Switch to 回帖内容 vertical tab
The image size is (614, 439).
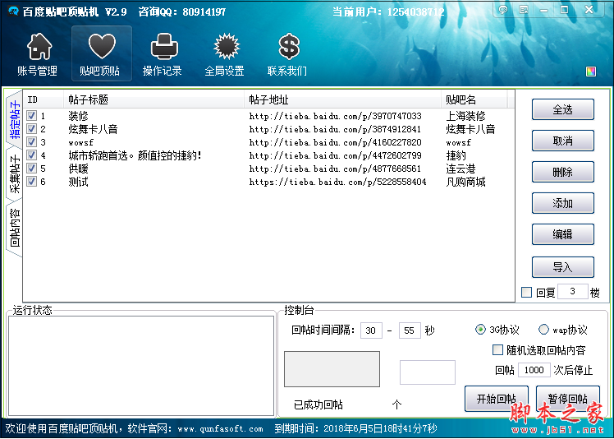[15, 228]
